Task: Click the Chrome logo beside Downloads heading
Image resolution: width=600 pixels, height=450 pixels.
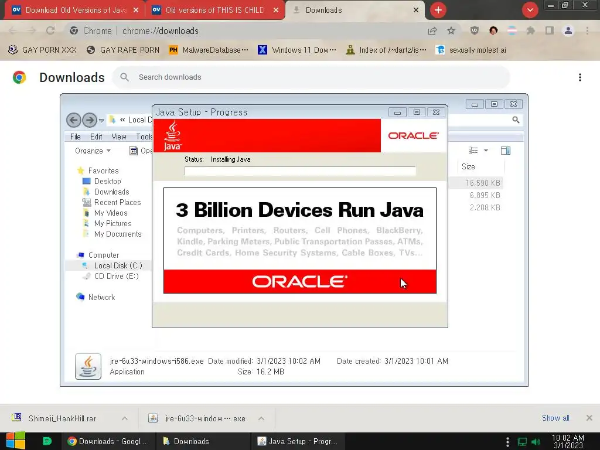Action: pyautogui.click(x=19, y=77)
